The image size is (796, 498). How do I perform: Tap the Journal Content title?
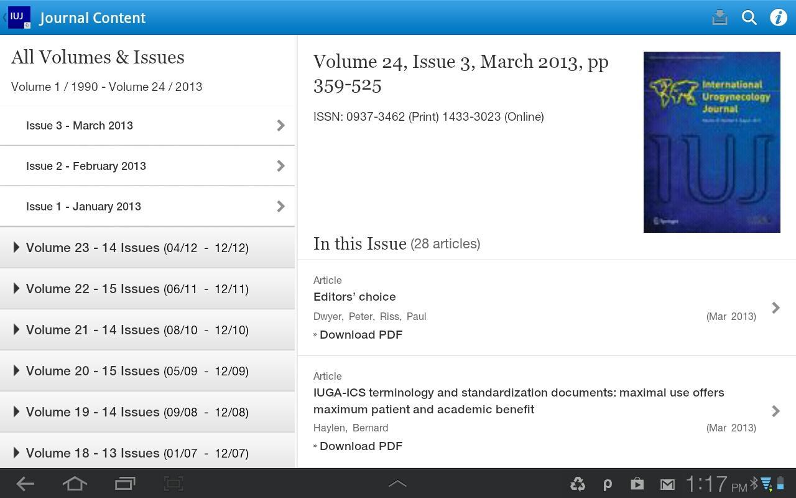pyautogui.click(x=93, y=17)
